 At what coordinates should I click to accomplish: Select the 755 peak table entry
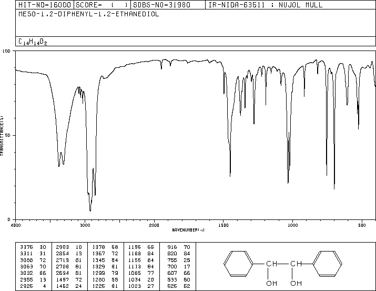point(179,260)
